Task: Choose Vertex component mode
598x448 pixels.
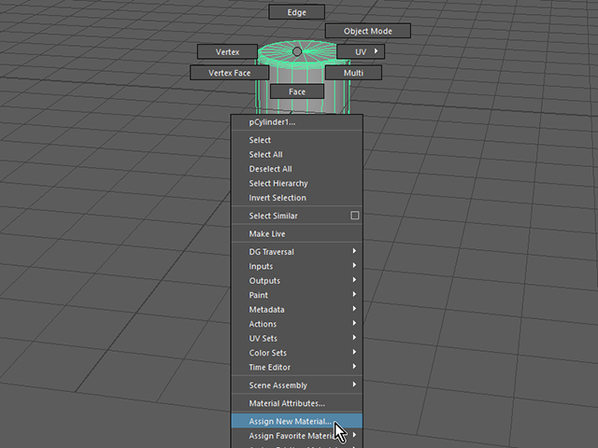Action: [x=227, y=52]
